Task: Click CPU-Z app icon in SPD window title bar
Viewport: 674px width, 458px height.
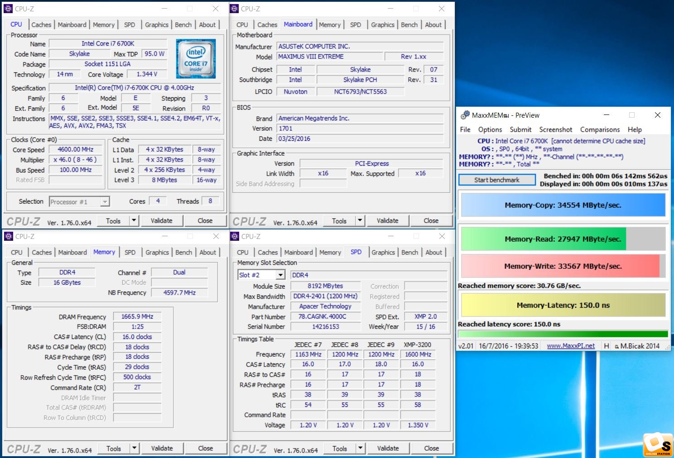Action: tap(235, 236)
